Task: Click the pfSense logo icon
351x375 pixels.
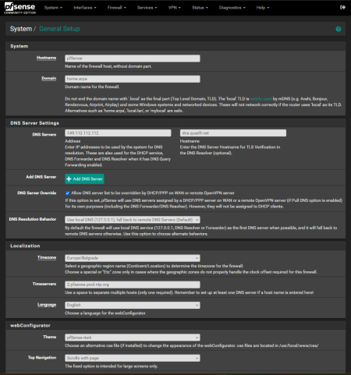Action: [x=19, y=8]
